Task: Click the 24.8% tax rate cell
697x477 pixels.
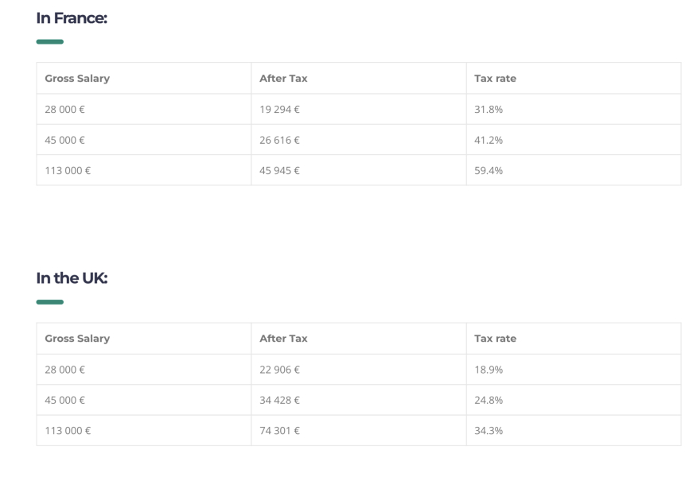Action: (489, 400)
